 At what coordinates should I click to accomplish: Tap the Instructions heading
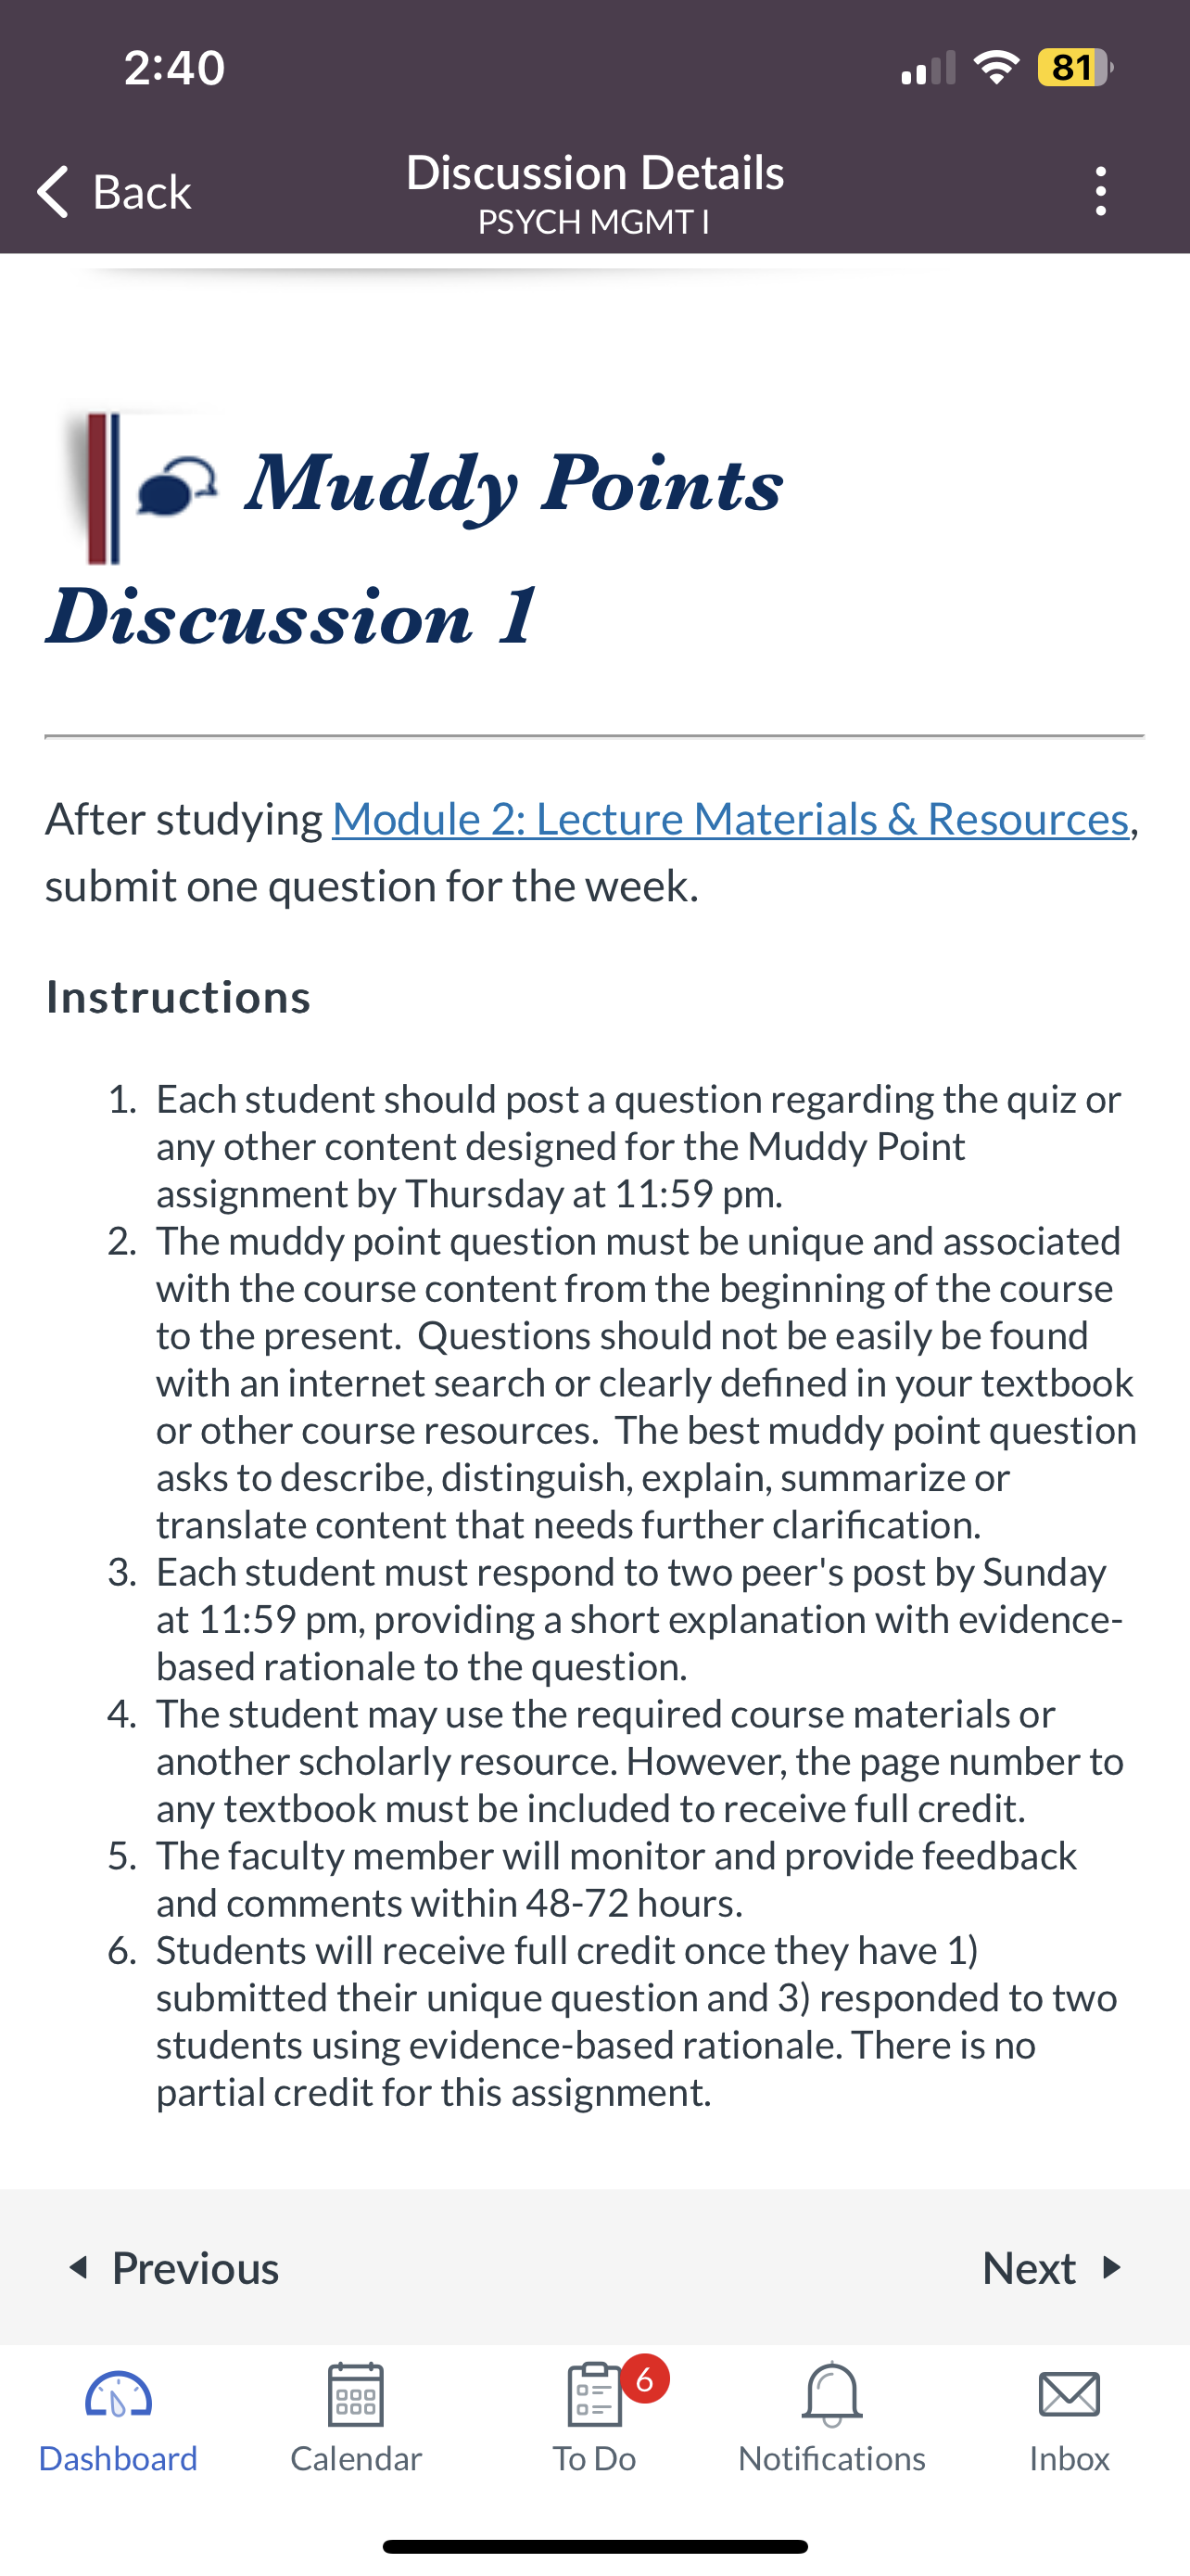pyautogui.click(x=179, y=997)
